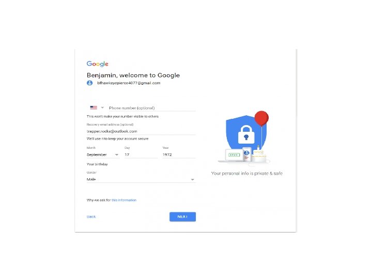Click the recovery email address field
This screenshot has height=279, width=372.
[141, 131]
